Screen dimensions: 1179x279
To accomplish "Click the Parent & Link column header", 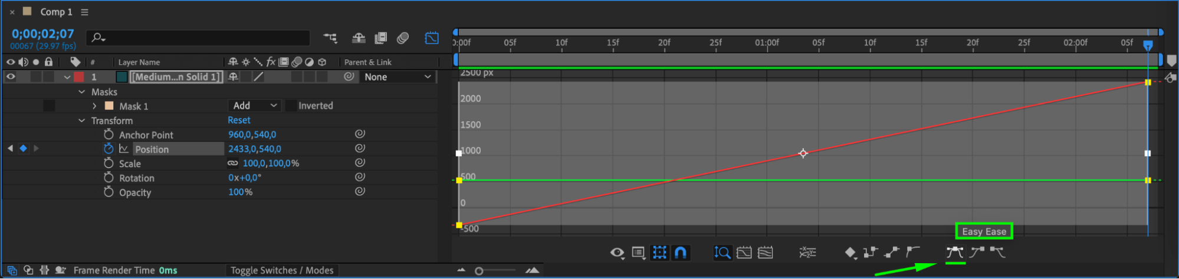I will click(368, 62).
